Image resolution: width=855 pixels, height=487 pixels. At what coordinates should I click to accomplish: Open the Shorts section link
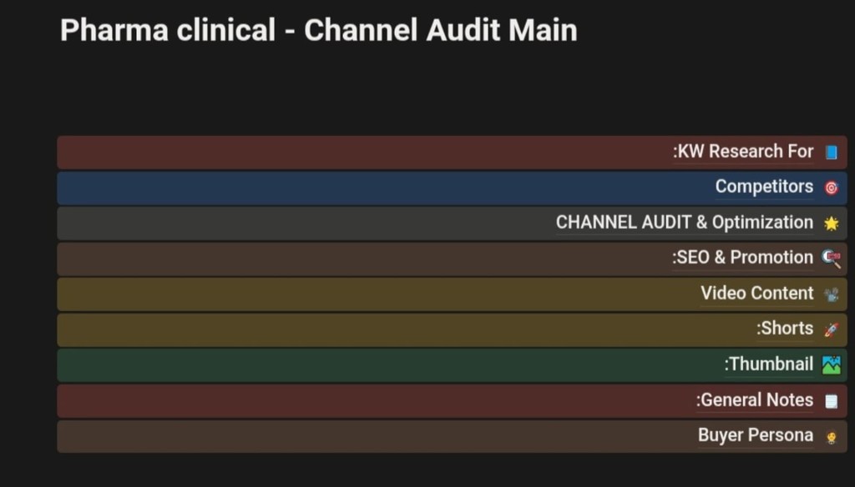coord(785,329)
